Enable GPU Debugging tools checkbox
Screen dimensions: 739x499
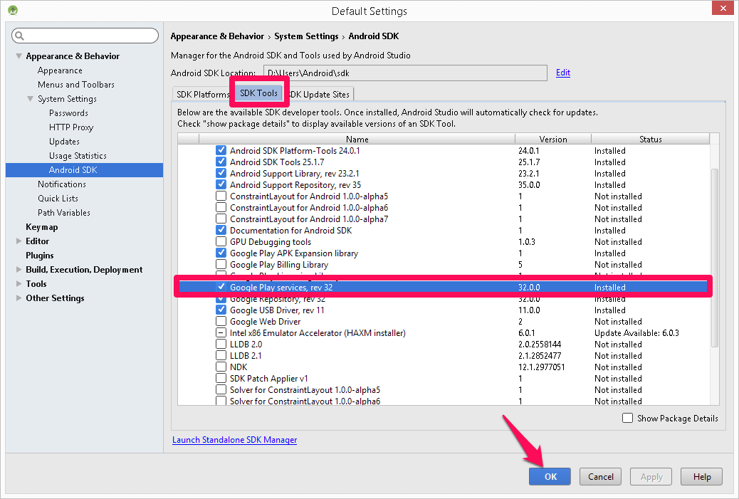pos(221,241)
